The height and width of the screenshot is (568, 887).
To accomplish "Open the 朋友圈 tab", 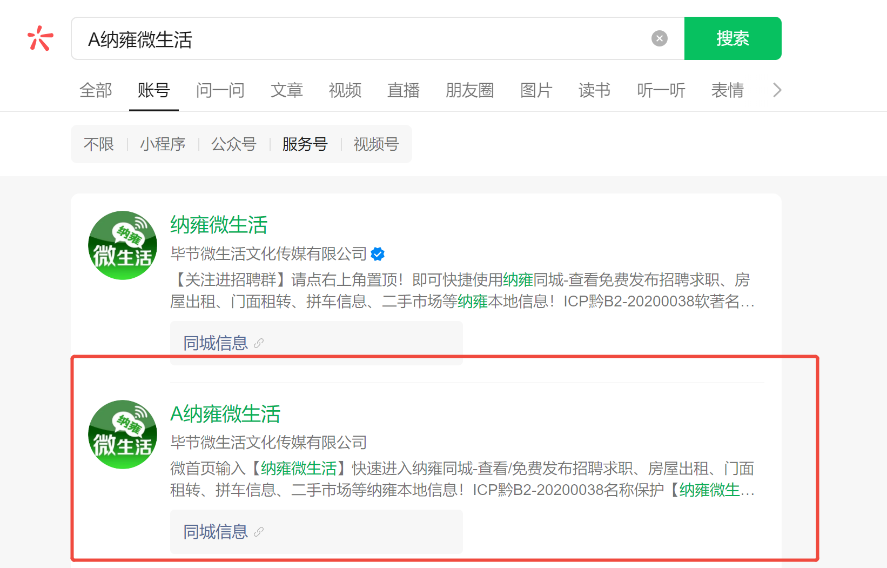I will click(470, 90).
